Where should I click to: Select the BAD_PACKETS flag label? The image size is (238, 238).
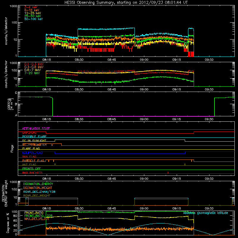click(32, 173)
